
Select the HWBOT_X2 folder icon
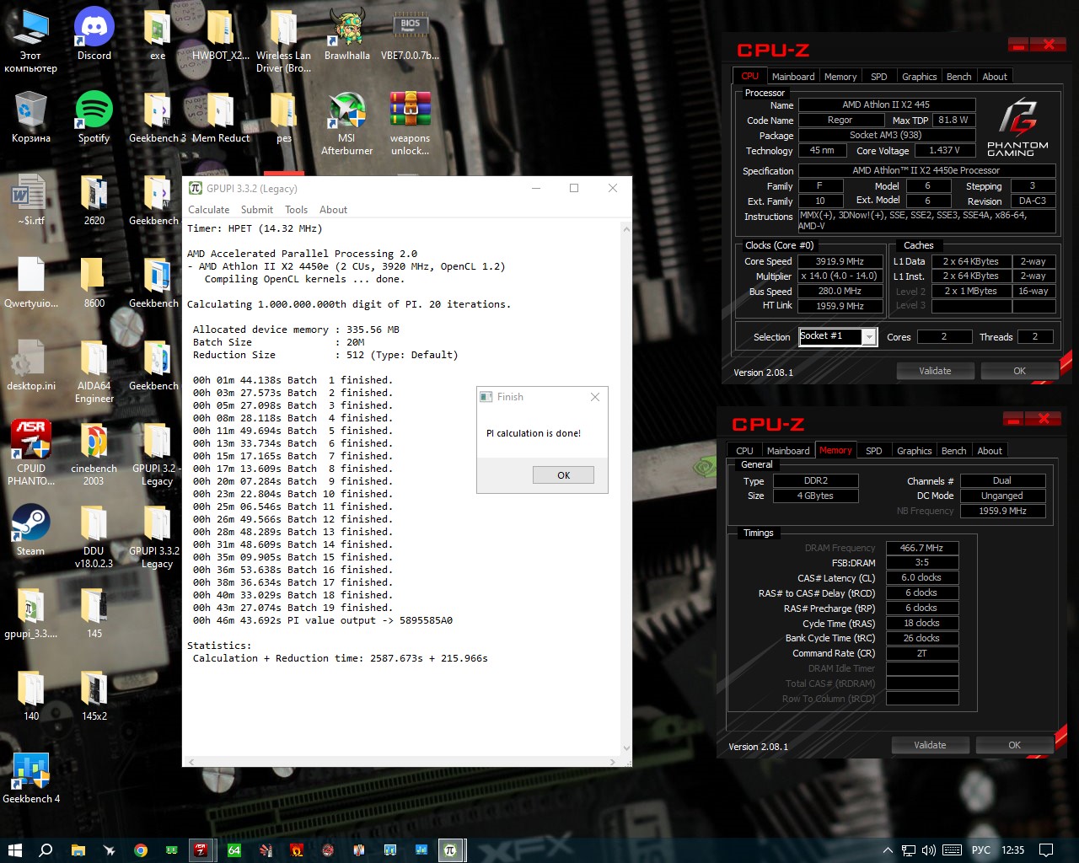pos(221,34)
